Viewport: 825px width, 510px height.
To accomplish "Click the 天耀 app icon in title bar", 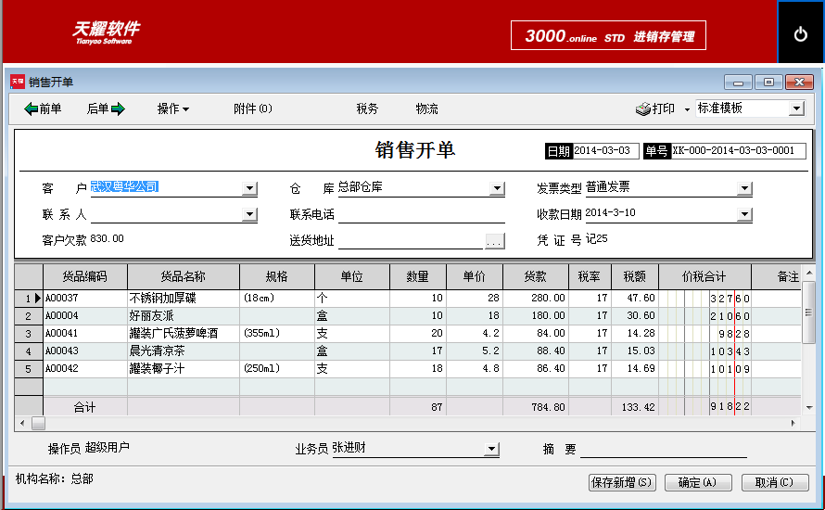I will point(18,82).
